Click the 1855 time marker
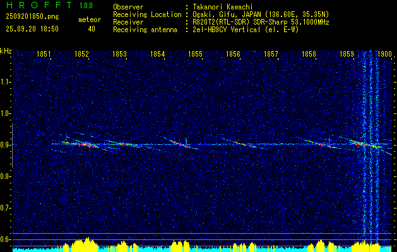The height and width of the screenshot is (252, 397). 195,54
